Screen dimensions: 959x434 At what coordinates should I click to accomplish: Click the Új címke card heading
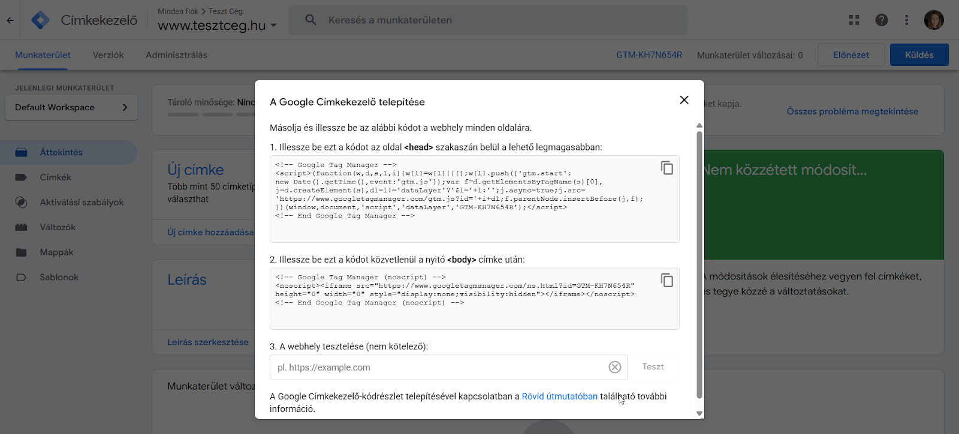(x=195, y=170)
